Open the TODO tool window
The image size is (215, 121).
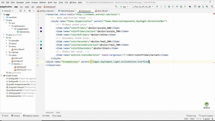tap(5, 116)
